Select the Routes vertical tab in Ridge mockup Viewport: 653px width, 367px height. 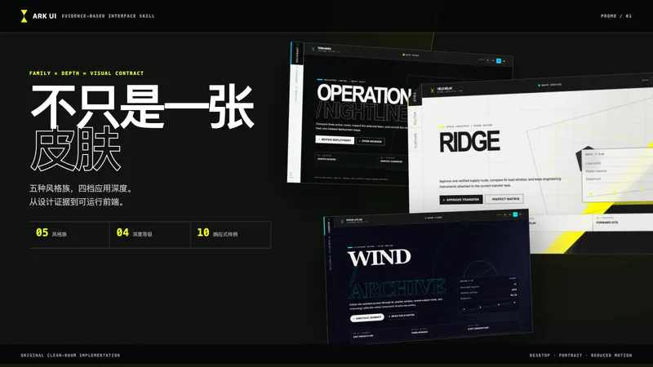(x=415, y=118)
